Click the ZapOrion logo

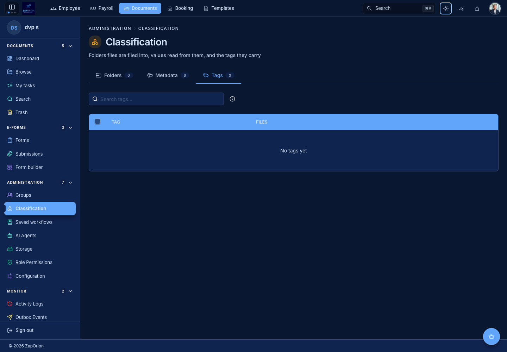pyautogui.click(x=29, y=8)
